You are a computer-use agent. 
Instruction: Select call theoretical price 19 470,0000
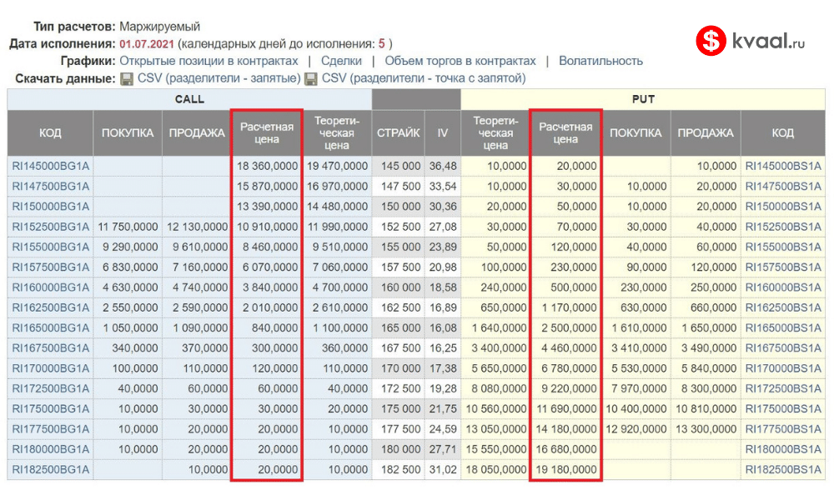[337, 167]
